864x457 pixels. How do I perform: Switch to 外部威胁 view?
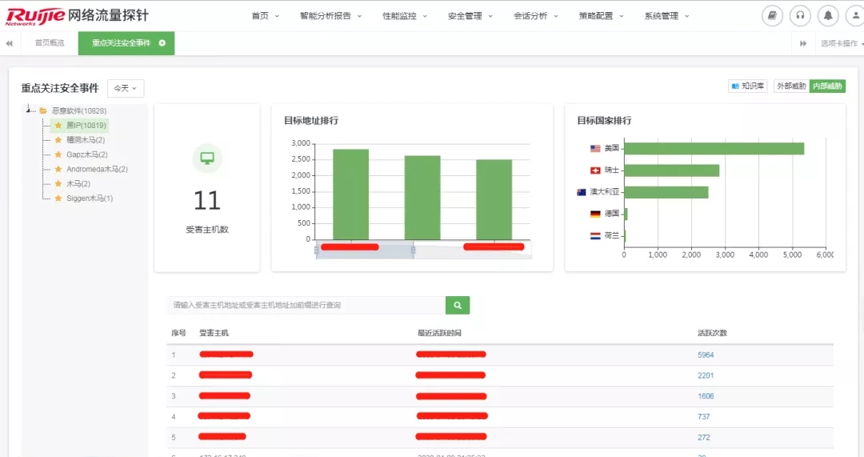coord(790,86)
